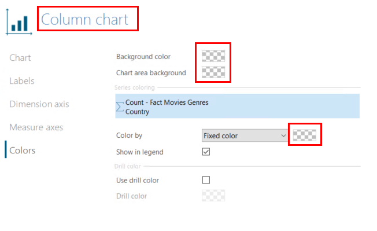Screen dimensions: 377x231
Task: Select the Colors tab
Action: pyautogui.click(x=23, y=151)
